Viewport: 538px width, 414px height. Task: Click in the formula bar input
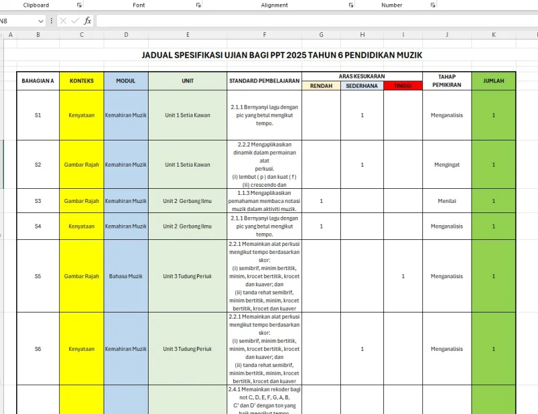click(x=303, y=21)
